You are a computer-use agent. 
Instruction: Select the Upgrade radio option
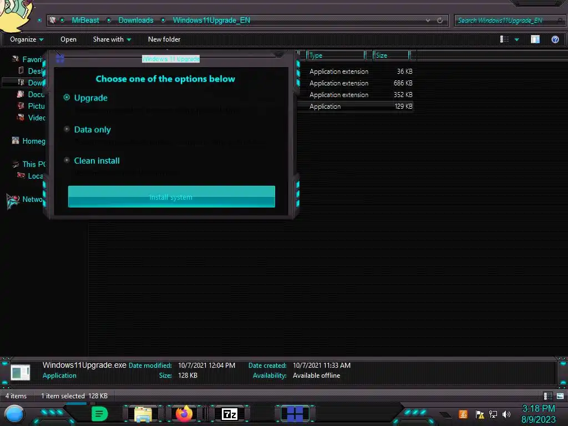[x=67, y=98]
